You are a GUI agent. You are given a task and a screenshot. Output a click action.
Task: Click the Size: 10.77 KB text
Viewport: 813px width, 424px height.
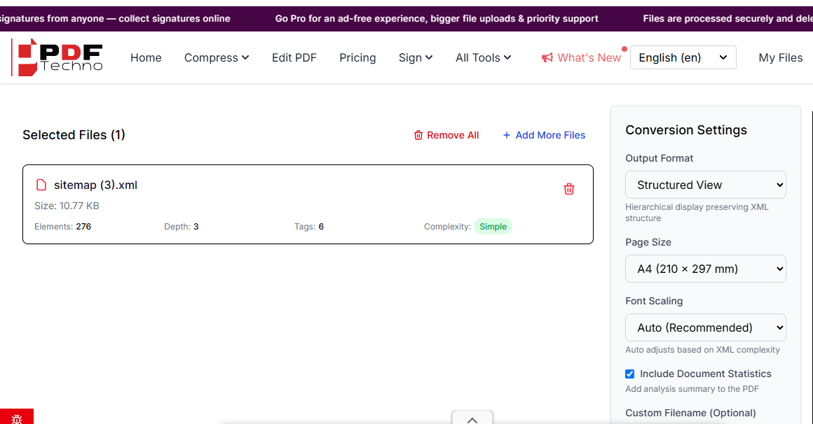pyautogui.click(x=67, y=206)
